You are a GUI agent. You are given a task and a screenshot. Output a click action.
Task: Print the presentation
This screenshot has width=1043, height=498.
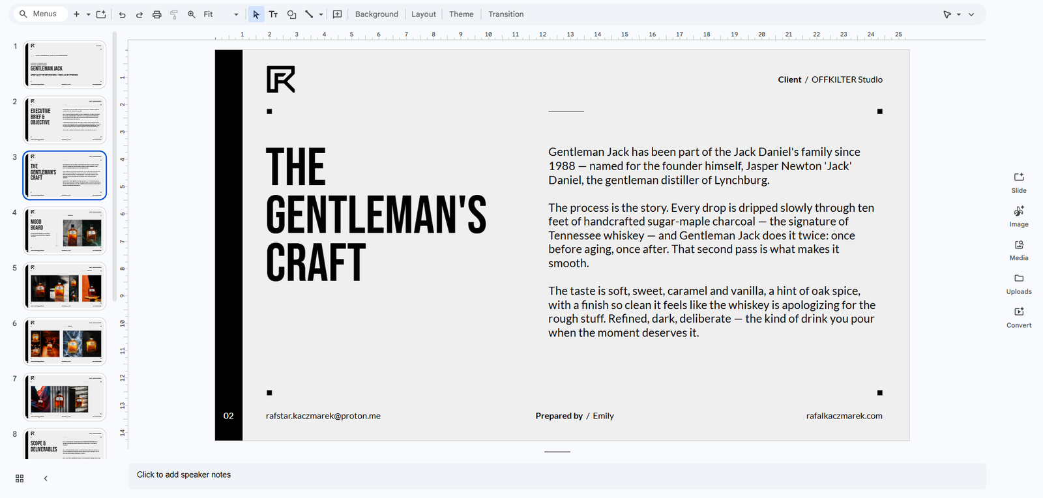(157, 14)
